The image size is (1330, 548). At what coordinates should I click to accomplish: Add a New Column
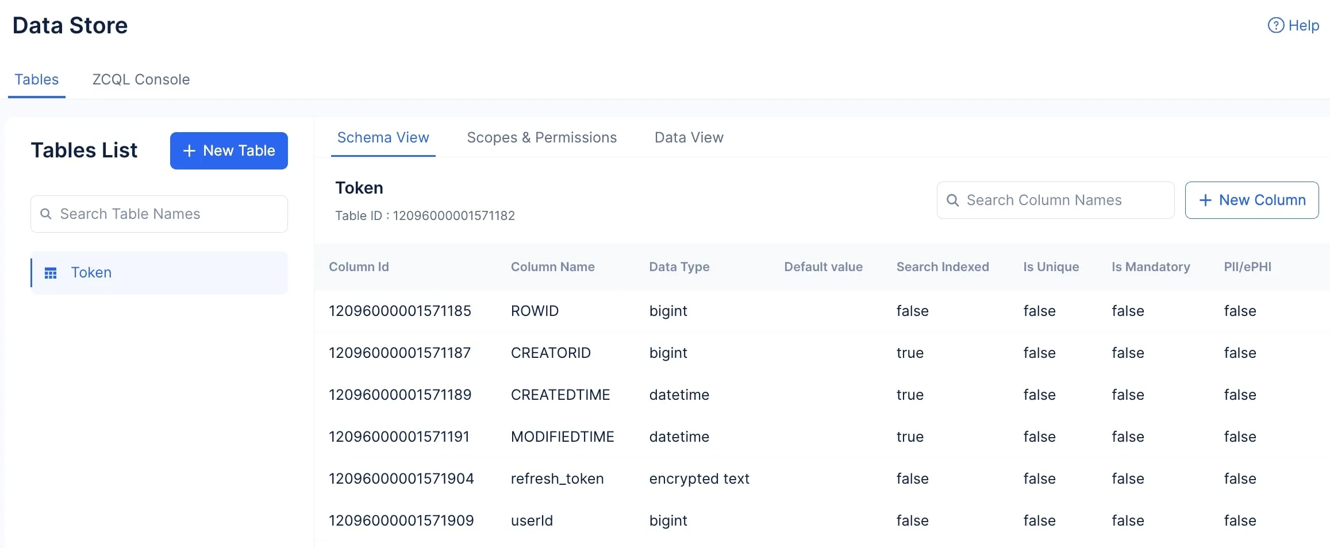[x=1251, y=200]
